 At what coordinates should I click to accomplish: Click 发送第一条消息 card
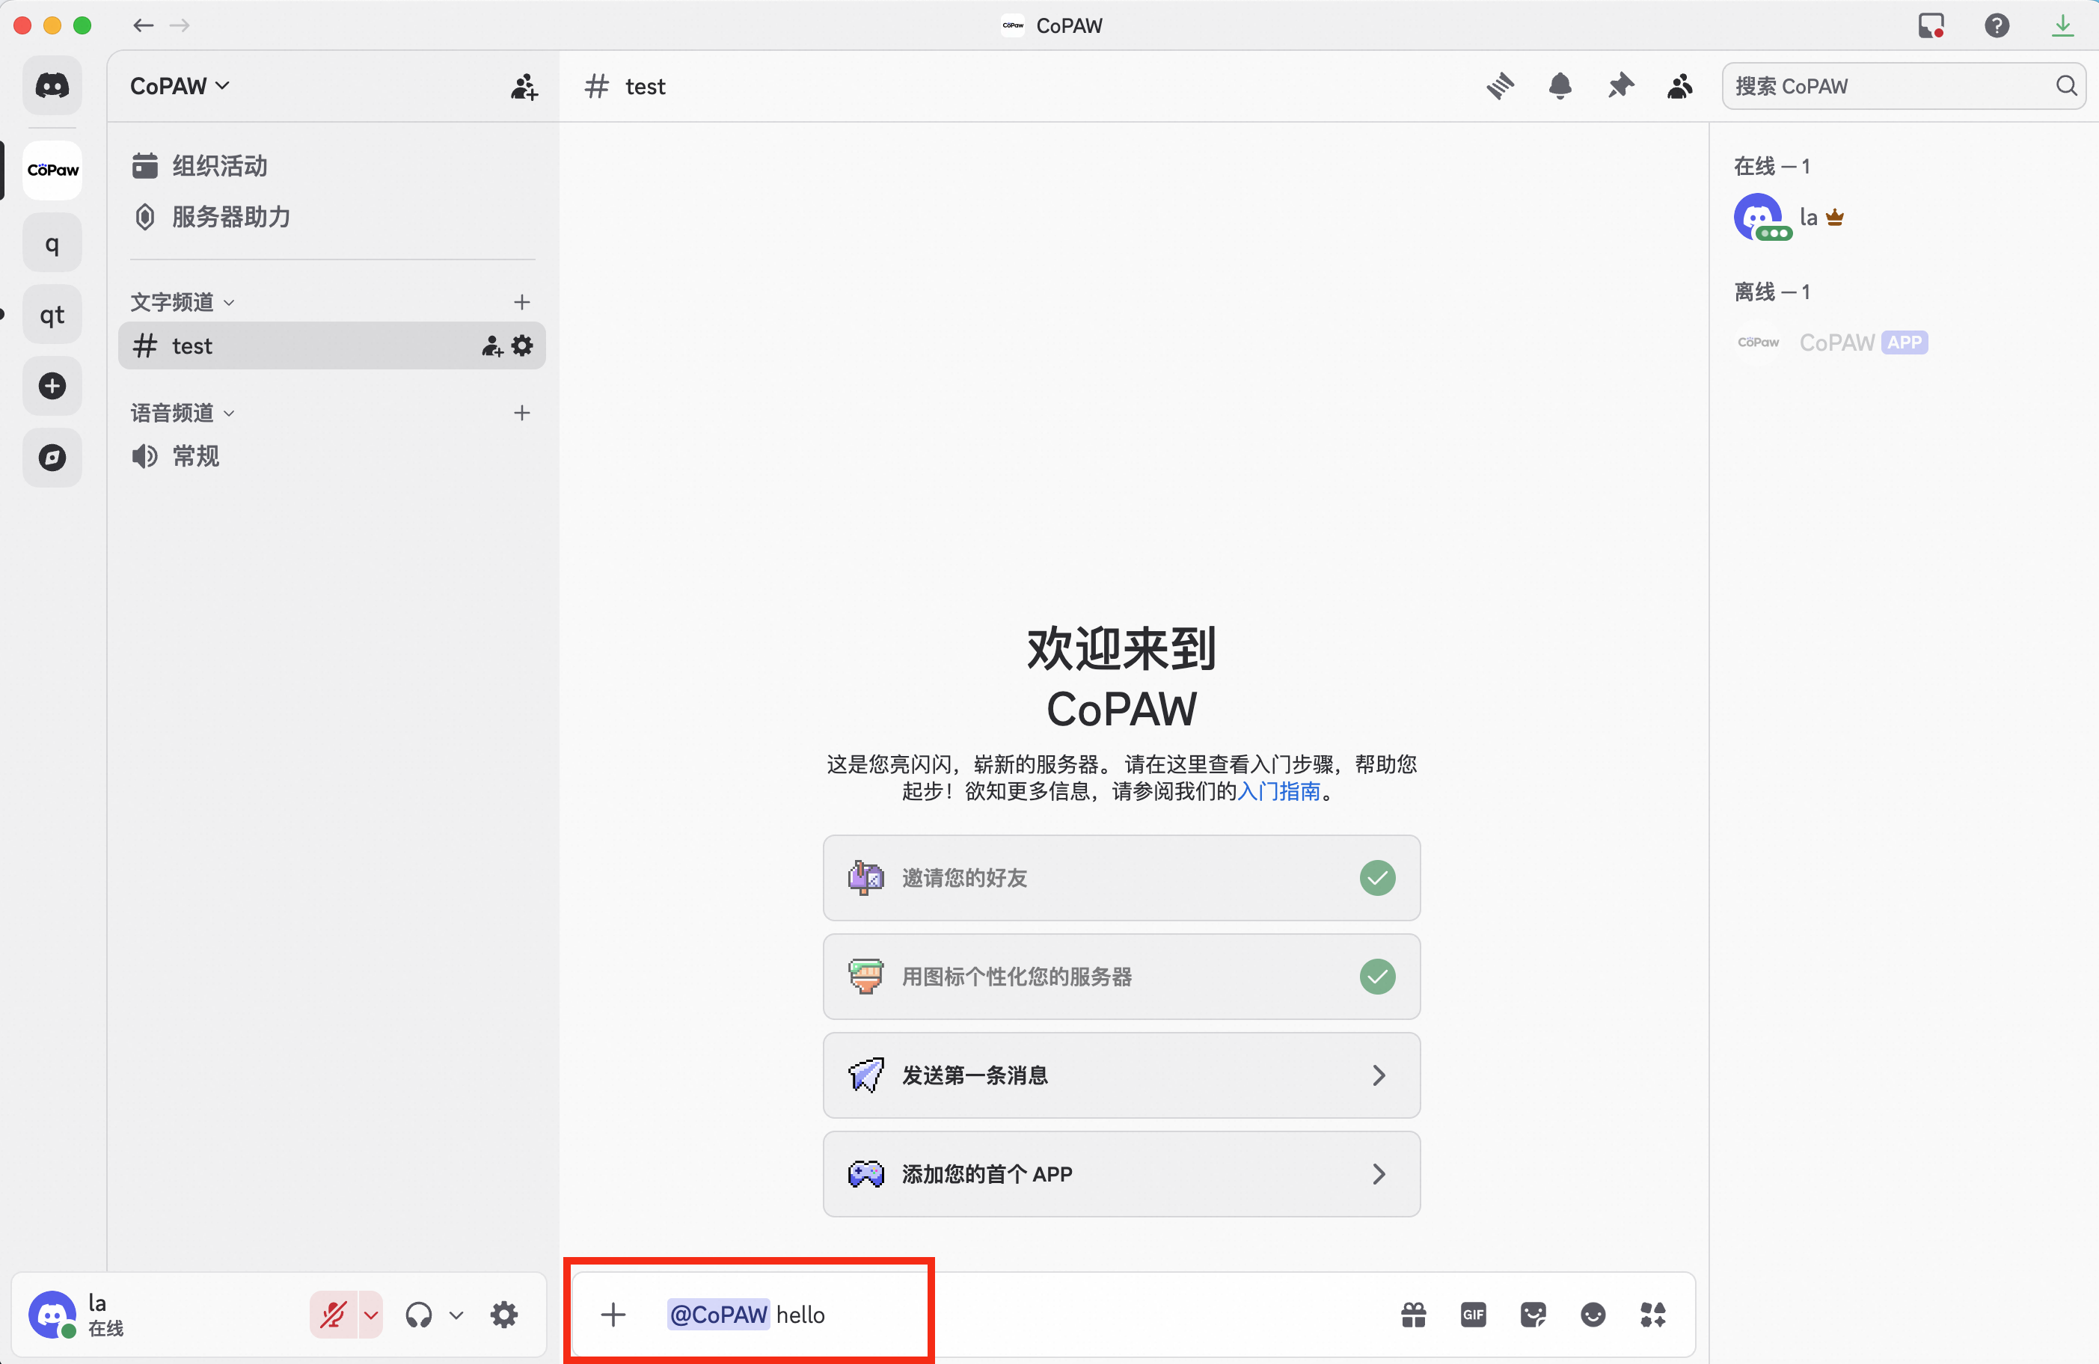pyautogui.click(x=1121, y=1075)
